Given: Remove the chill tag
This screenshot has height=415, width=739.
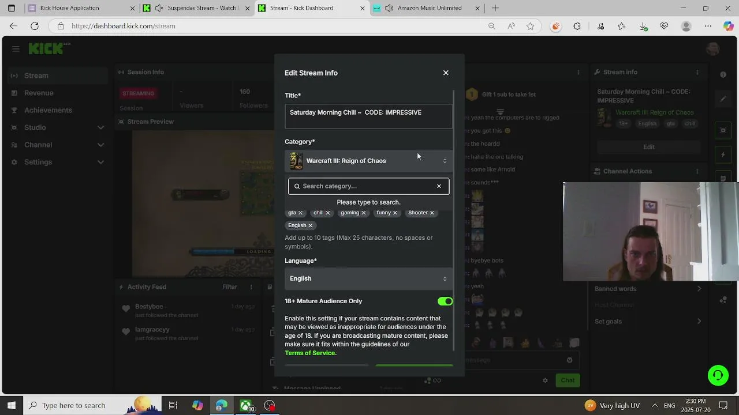Looking at the screenshot, I should (x=327, y=213).
